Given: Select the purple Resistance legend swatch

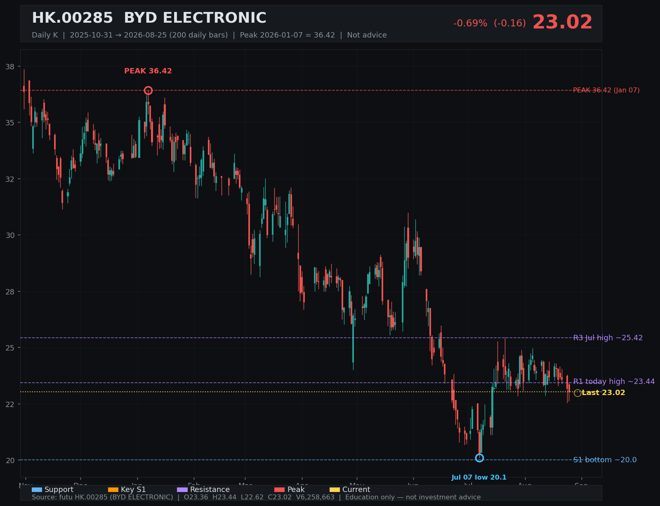Looking at the screenshot, I should click(x=182, y=490).
